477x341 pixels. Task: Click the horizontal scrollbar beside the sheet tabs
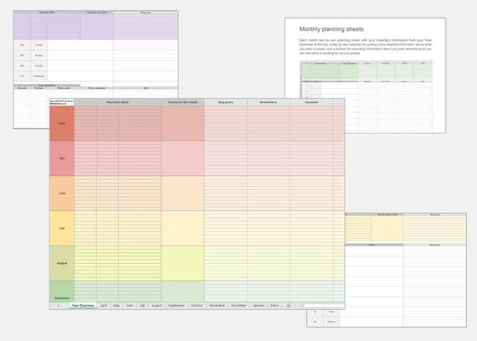(323, 305)
